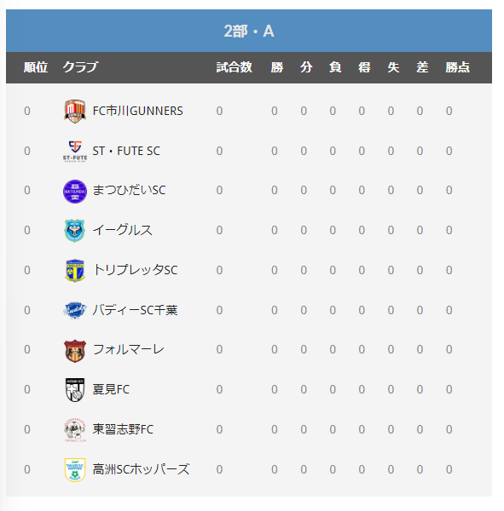Click the FC市川GUNNERS club logo

[x=75, y=111]
